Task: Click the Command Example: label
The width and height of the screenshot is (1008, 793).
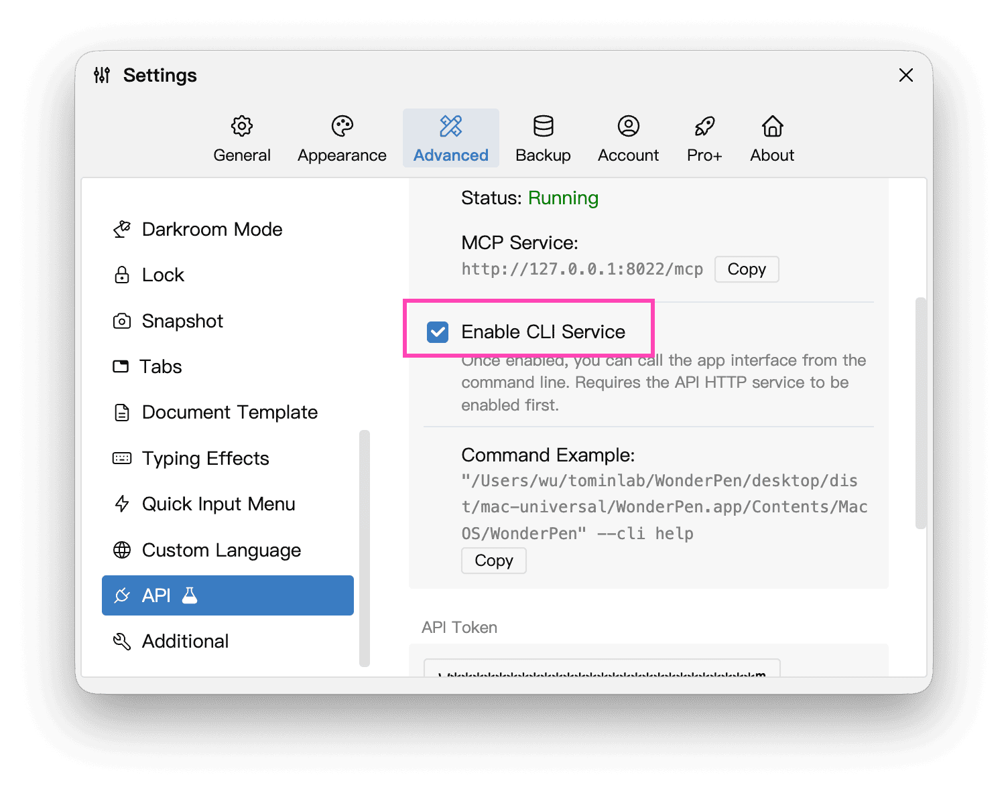Action: [548, 455]
